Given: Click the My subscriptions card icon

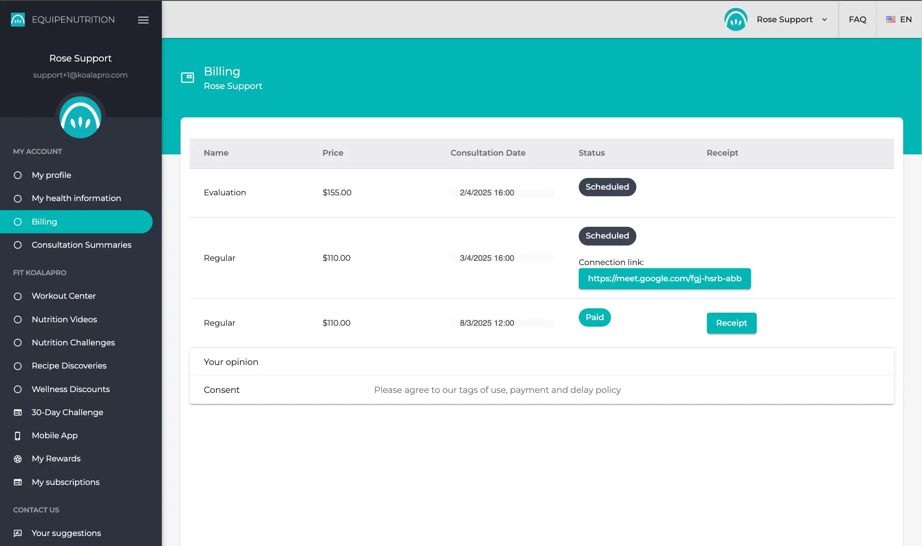Looking at the screenshot, I should coord(18,482).
